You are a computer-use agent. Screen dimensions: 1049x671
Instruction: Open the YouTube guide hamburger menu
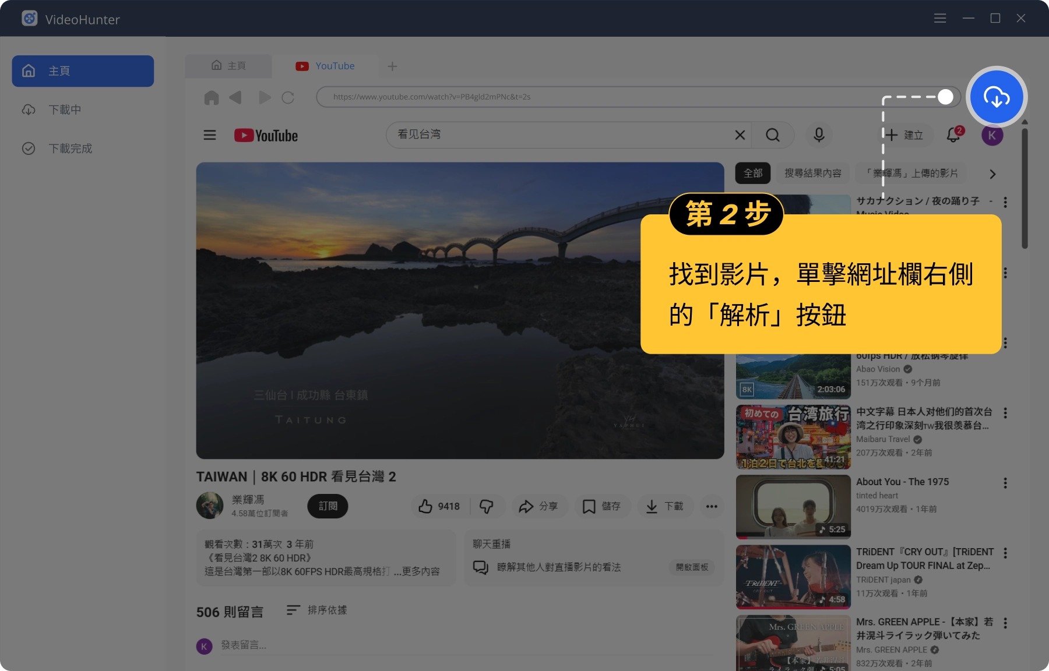210,135
